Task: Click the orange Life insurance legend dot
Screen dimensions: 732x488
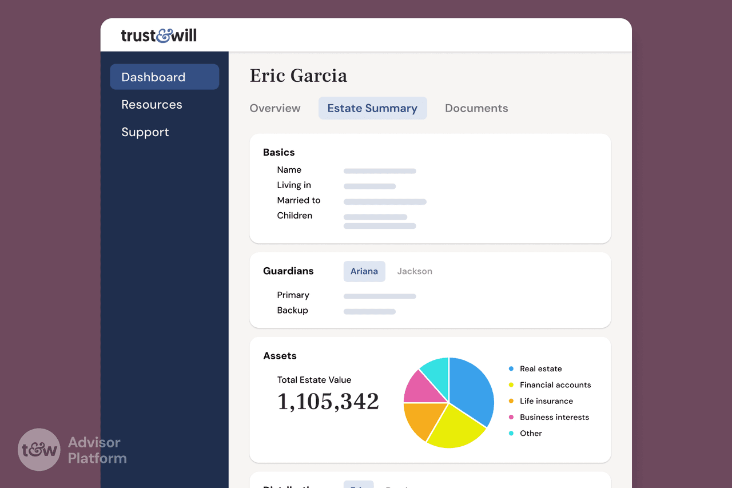Action: click(x=510, y=400)
